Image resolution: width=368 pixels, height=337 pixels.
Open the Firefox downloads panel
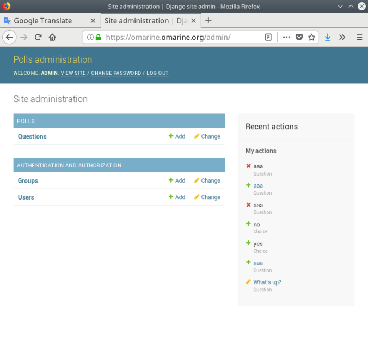pyautogui.click(x=328, y=37)
